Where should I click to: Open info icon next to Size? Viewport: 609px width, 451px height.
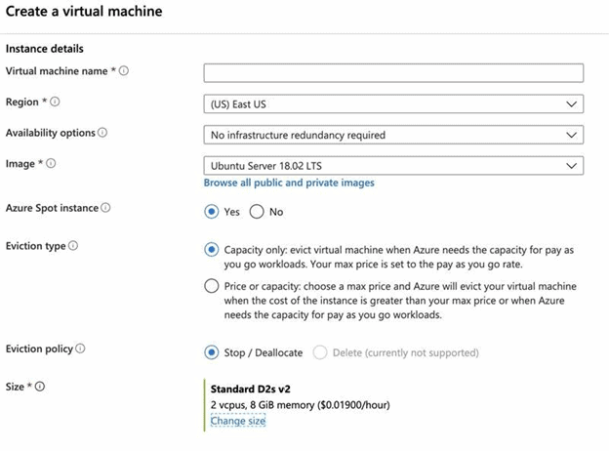tap(40, 387)
